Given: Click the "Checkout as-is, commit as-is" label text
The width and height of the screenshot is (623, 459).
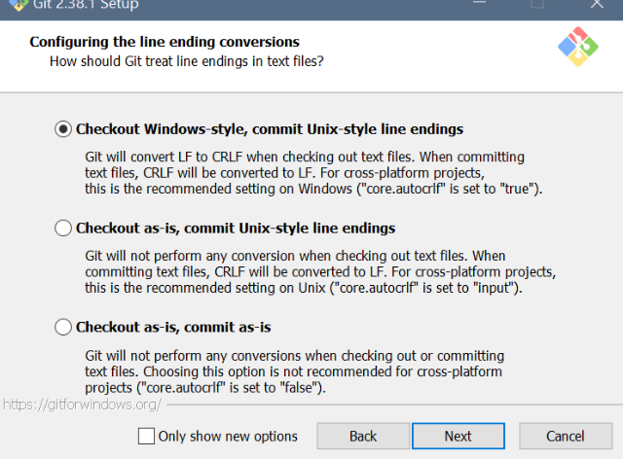Looking at the screenshot, I should click(173, 327).
